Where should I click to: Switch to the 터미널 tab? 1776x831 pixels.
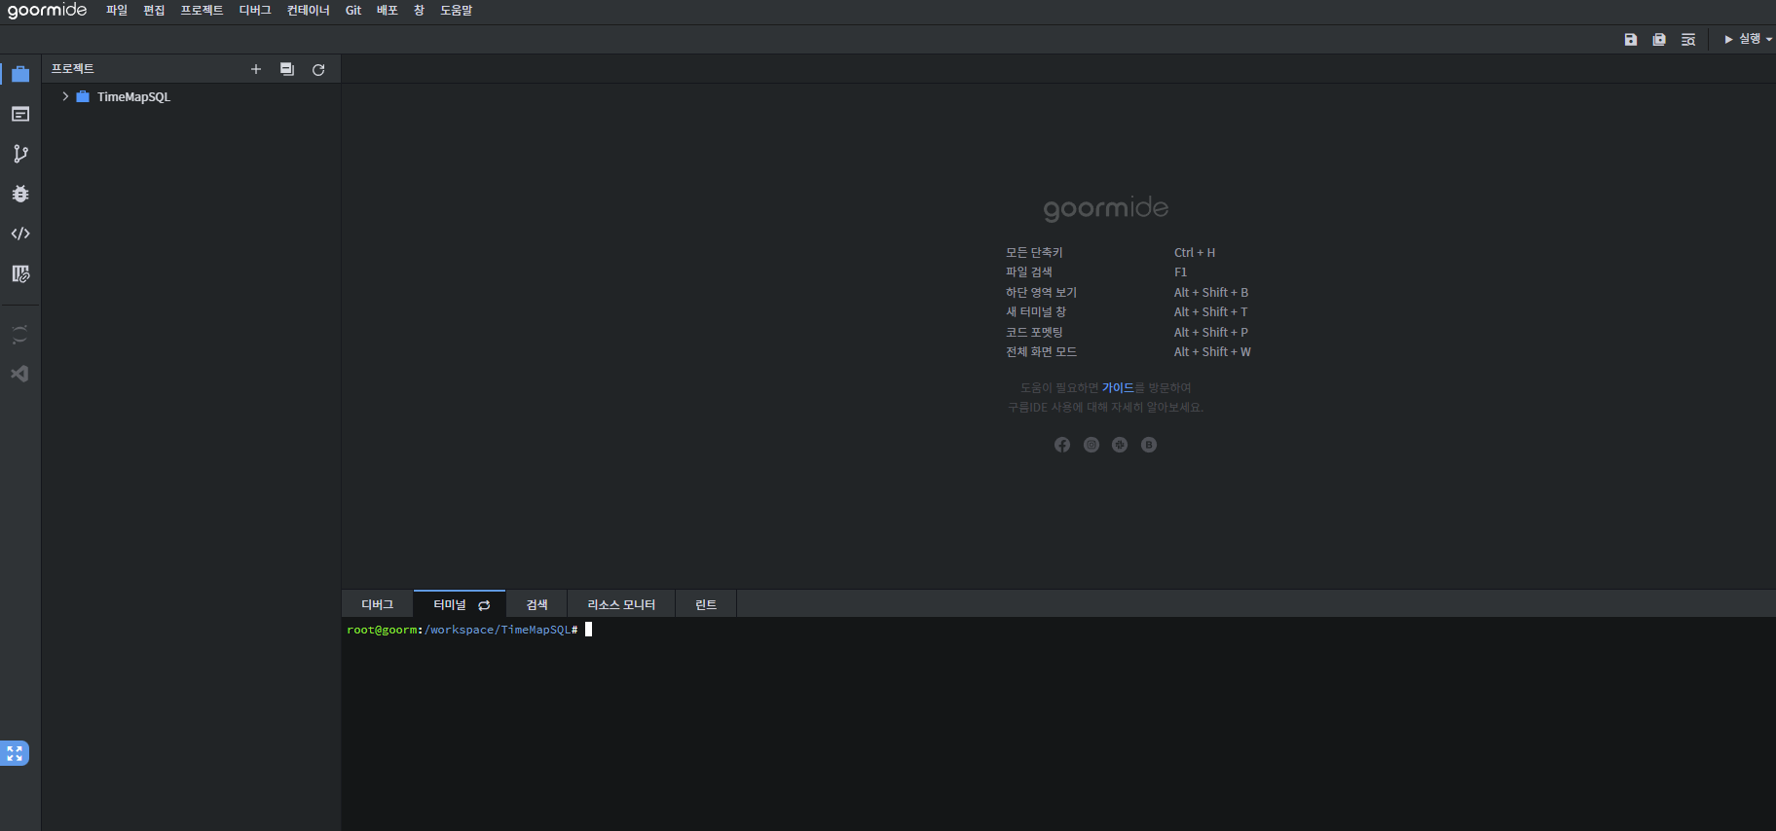450,604
